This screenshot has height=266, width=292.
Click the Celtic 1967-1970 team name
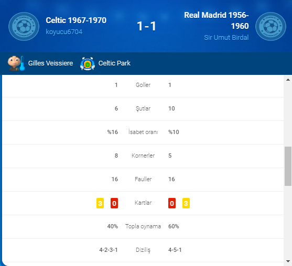pyautogui.click(x=76, y=20)
